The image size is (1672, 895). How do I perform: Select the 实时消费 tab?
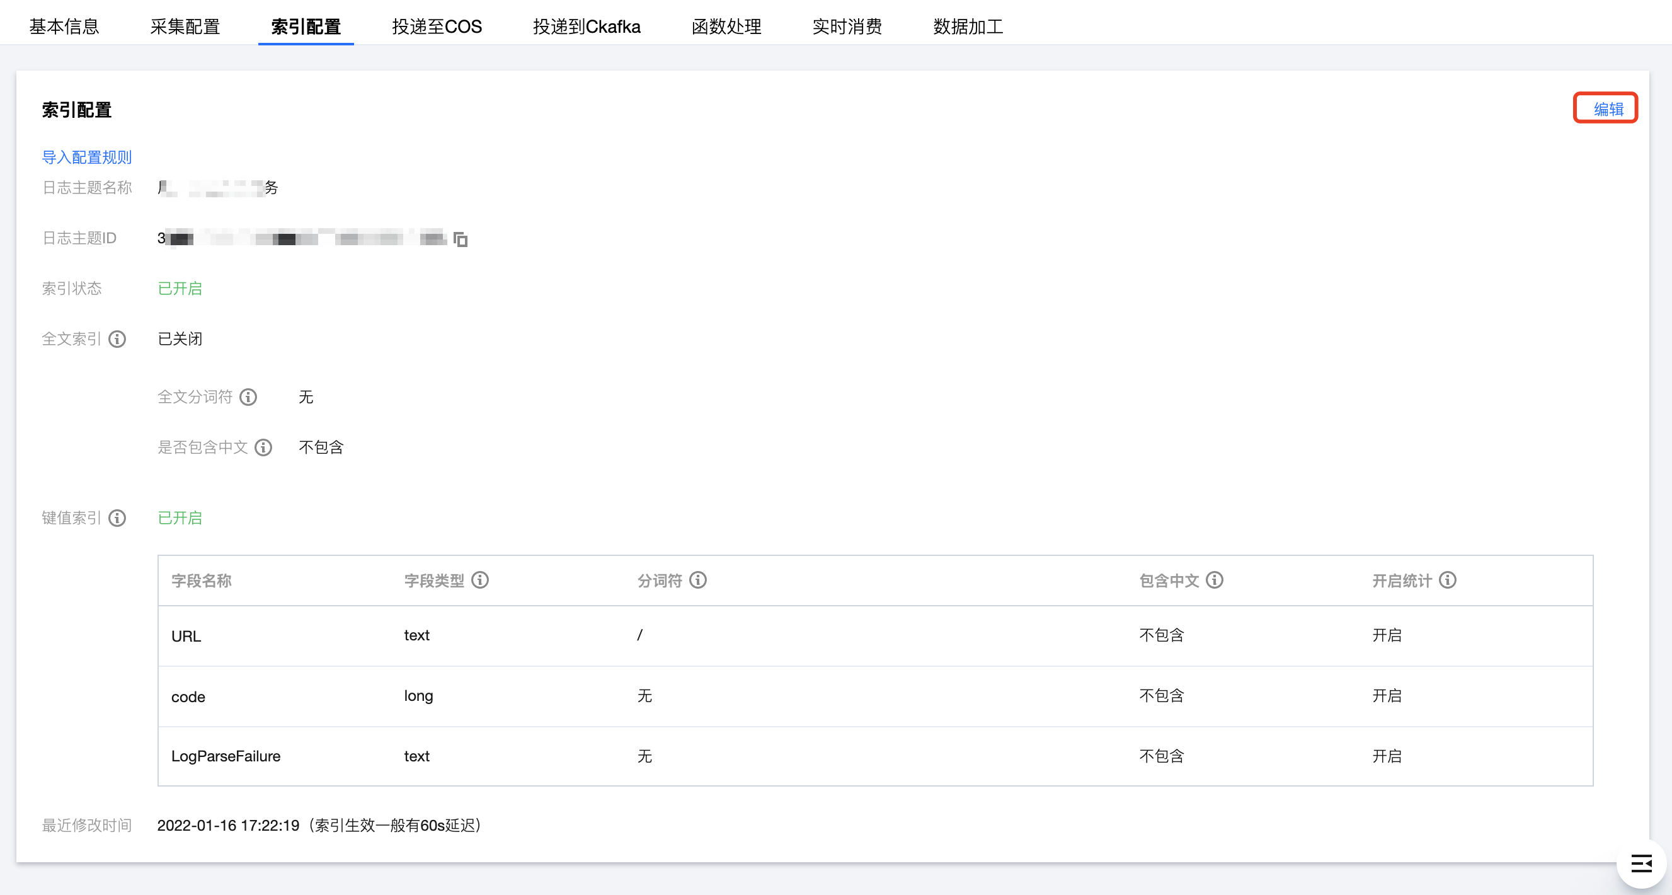coord(847,26)
